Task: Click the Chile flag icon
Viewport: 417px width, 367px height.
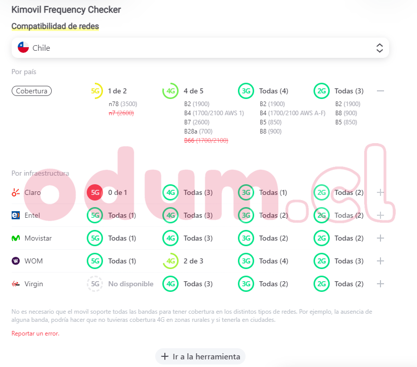Action: 23,48
